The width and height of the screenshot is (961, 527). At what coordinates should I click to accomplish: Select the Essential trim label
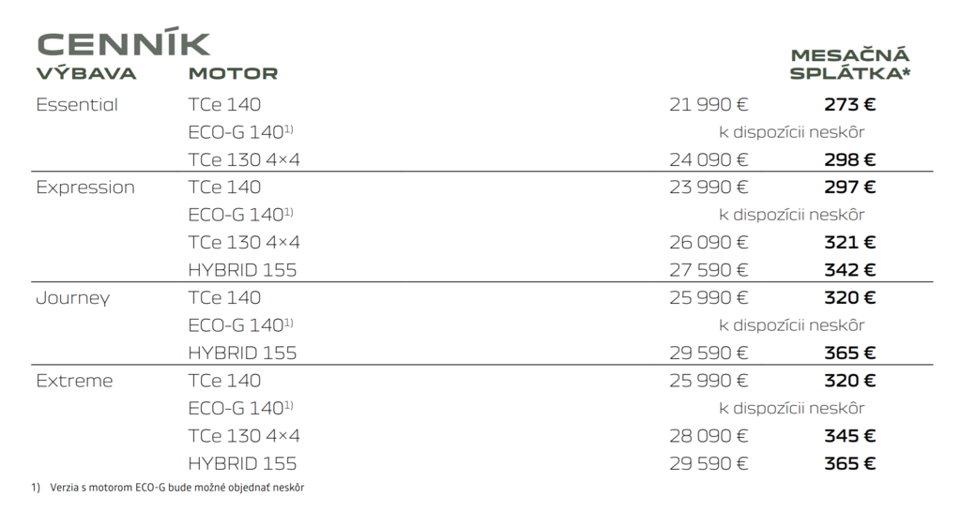[x=77, y=105]
